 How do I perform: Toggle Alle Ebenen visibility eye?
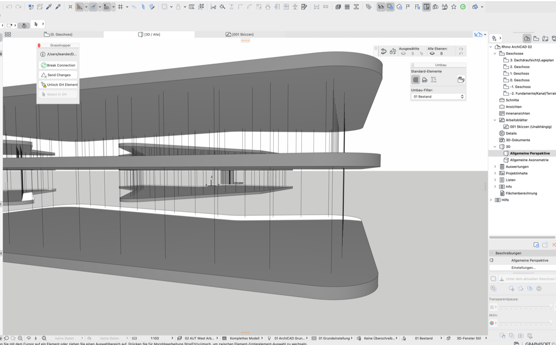(x=432, y=53)
